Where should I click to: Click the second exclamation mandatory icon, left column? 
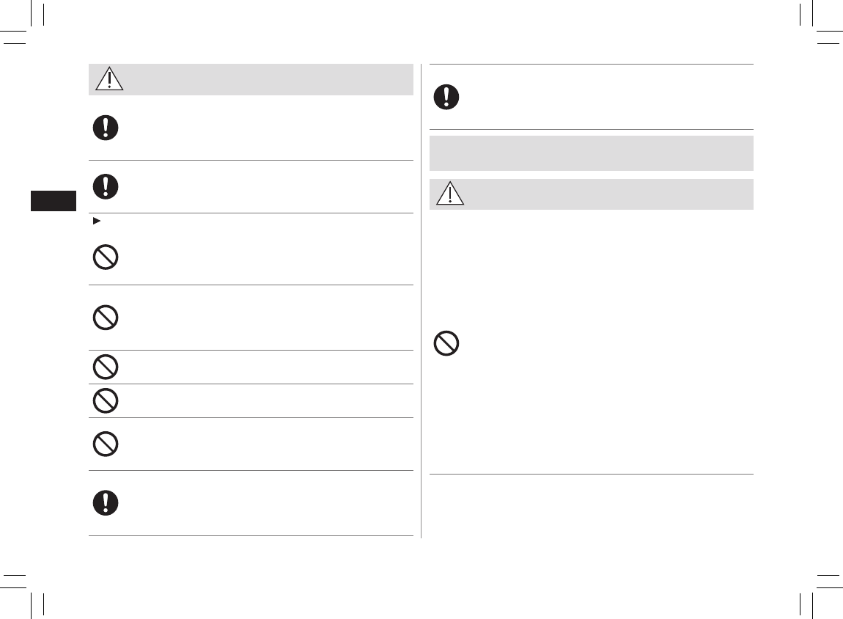[106, 186]
